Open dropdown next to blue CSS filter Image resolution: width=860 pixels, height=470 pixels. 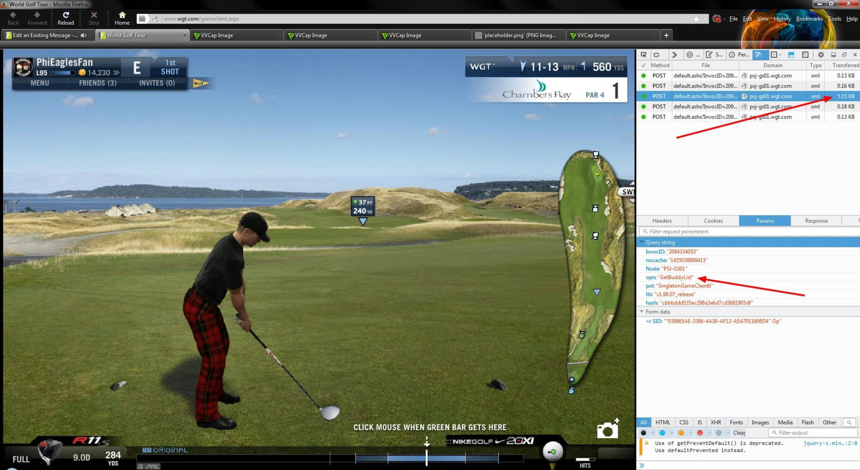(671, 433)
